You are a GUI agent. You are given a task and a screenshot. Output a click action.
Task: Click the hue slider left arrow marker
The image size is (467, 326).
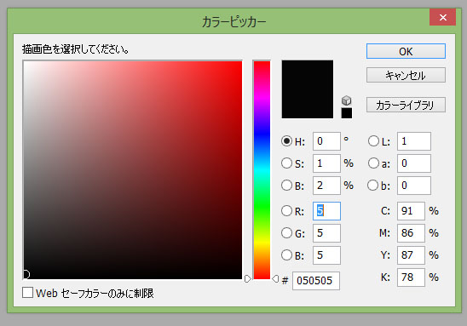pyautogui.click(x=248, y=278)
